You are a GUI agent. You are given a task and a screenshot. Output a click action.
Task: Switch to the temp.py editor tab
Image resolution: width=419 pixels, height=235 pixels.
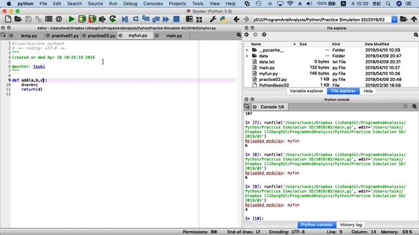(x=29, y=36)
